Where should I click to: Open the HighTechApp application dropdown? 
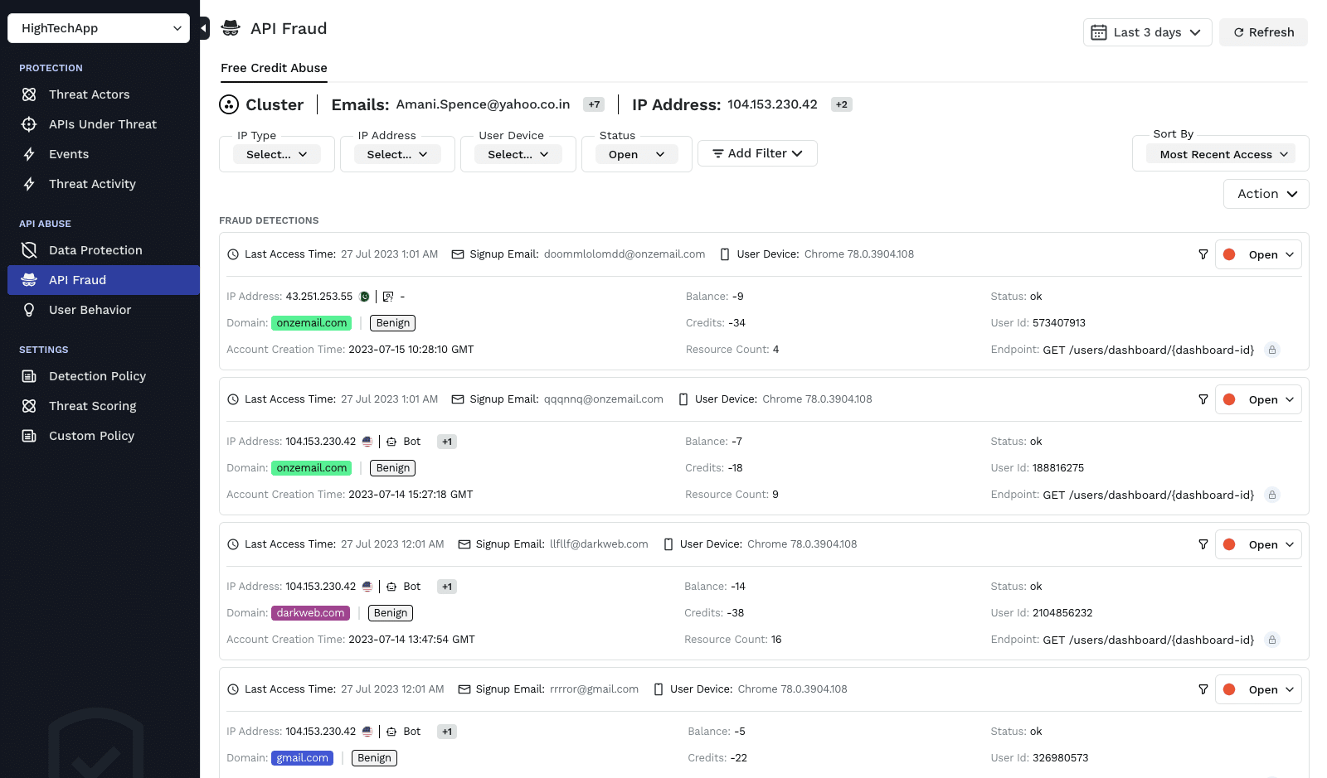pyautogui.click(x=99, y=28)
